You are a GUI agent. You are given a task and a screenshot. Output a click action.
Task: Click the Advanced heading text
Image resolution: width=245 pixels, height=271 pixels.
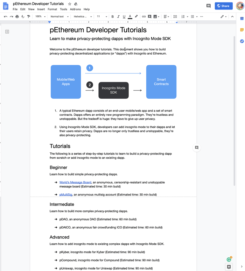[x=59, y=237]
